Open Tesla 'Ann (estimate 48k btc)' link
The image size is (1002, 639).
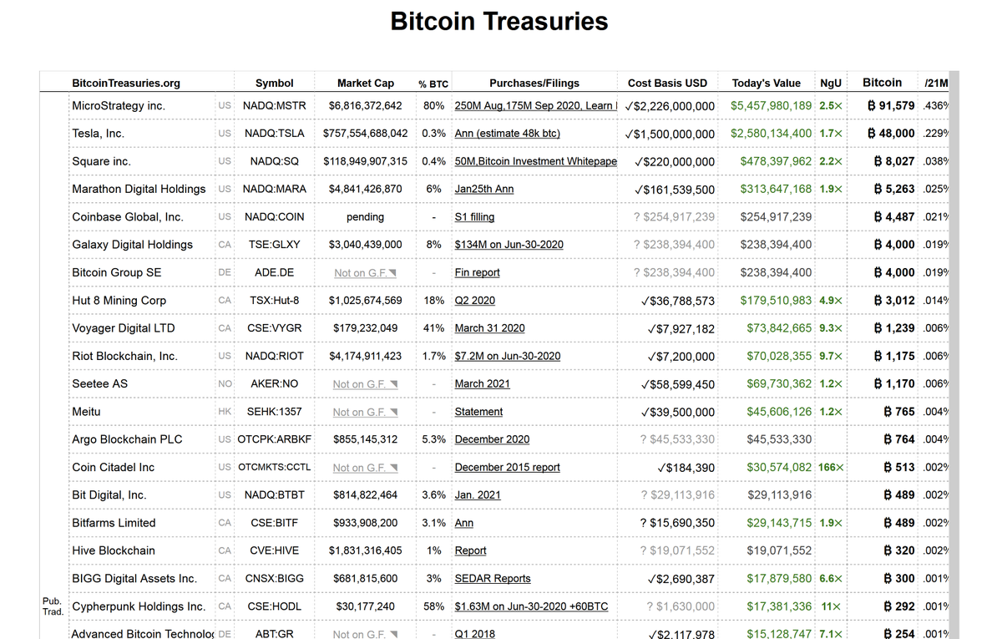coord(507,134)
